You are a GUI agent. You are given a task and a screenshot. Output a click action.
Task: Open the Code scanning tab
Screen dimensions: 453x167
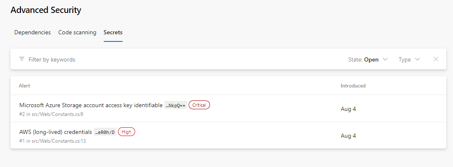pos(77,32)
